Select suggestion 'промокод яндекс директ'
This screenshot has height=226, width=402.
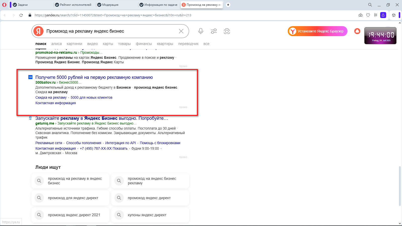point(150,198)
